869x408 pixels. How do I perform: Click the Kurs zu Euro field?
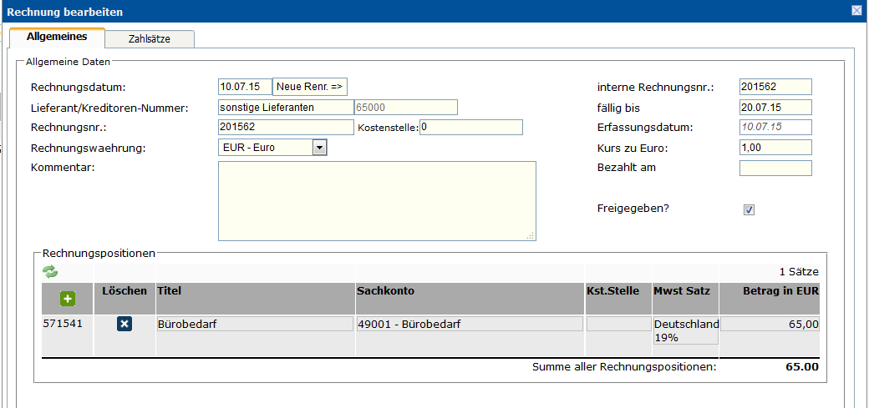[775, 148]
